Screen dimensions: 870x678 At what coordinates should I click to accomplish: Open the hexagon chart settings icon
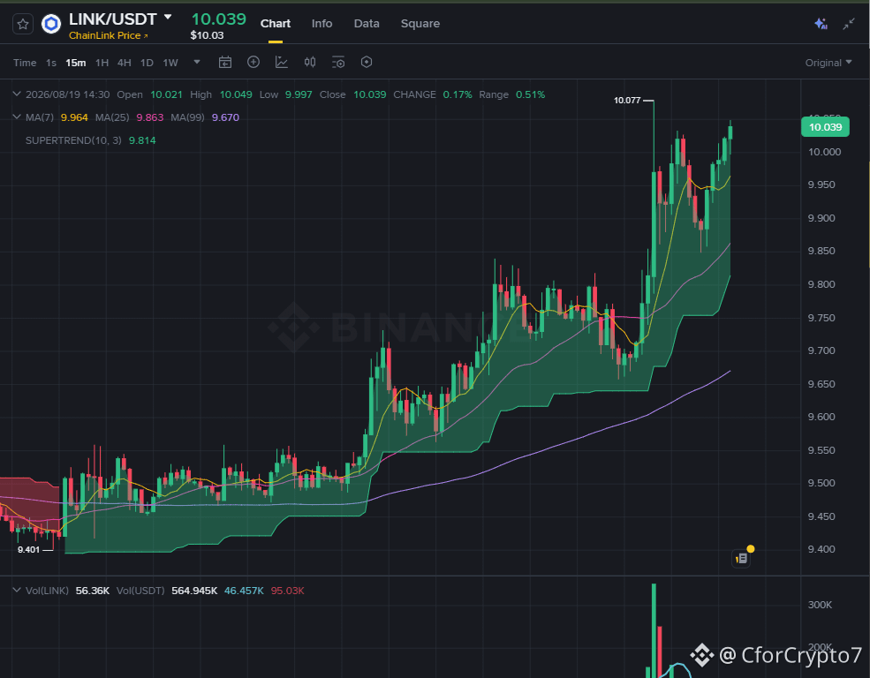[x=367, y=62]
